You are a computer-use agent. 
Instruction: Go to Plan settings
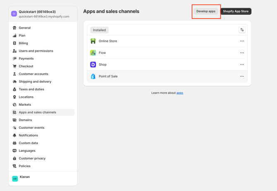point(43,36)
